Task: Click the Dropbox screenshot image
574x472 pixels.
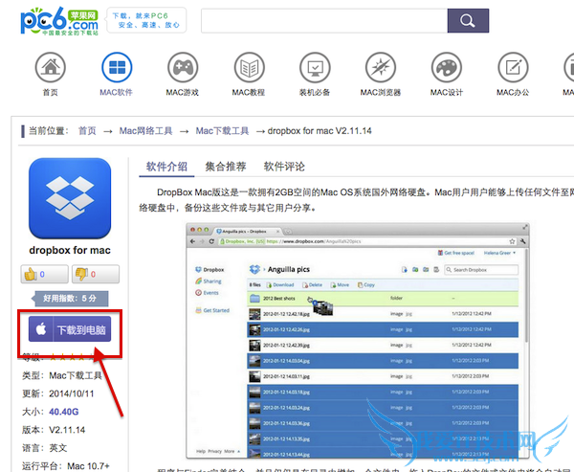Action: pos(357,341)
